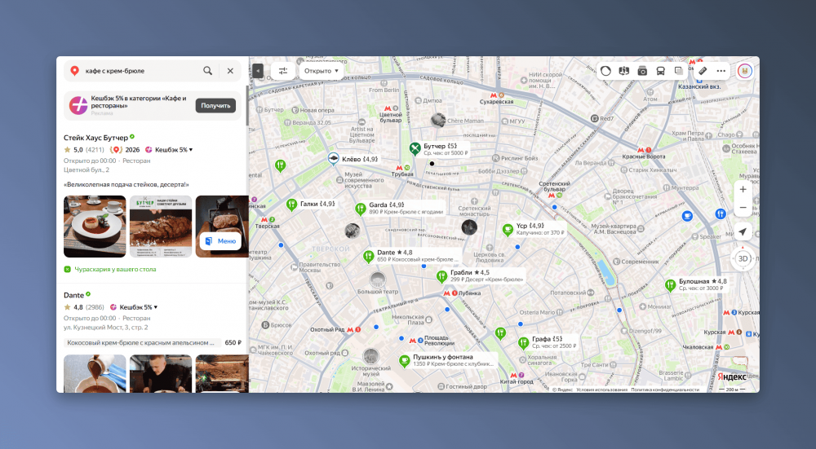
Task: Click the search magnifier icon
Action: coord(207,71)
